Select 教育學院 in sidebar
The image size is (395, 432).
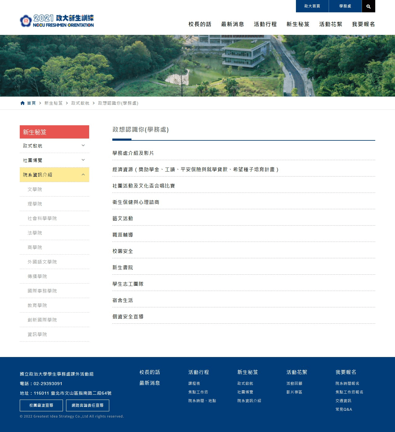tap(54, 305)
